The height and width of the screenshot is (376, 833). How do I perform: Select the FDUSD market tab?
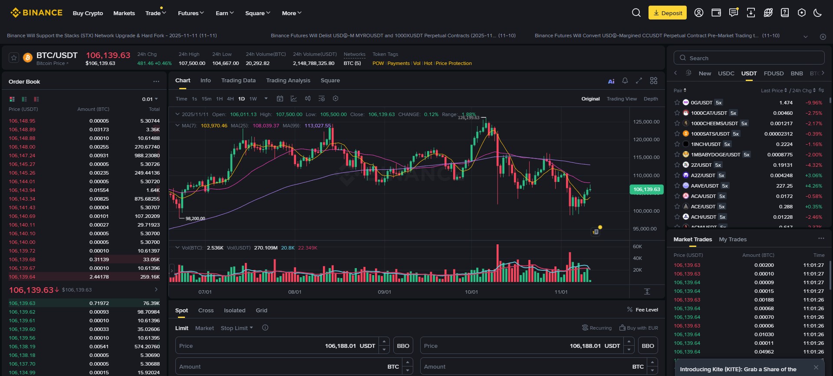pyautogui.click(x=774, y=73)
